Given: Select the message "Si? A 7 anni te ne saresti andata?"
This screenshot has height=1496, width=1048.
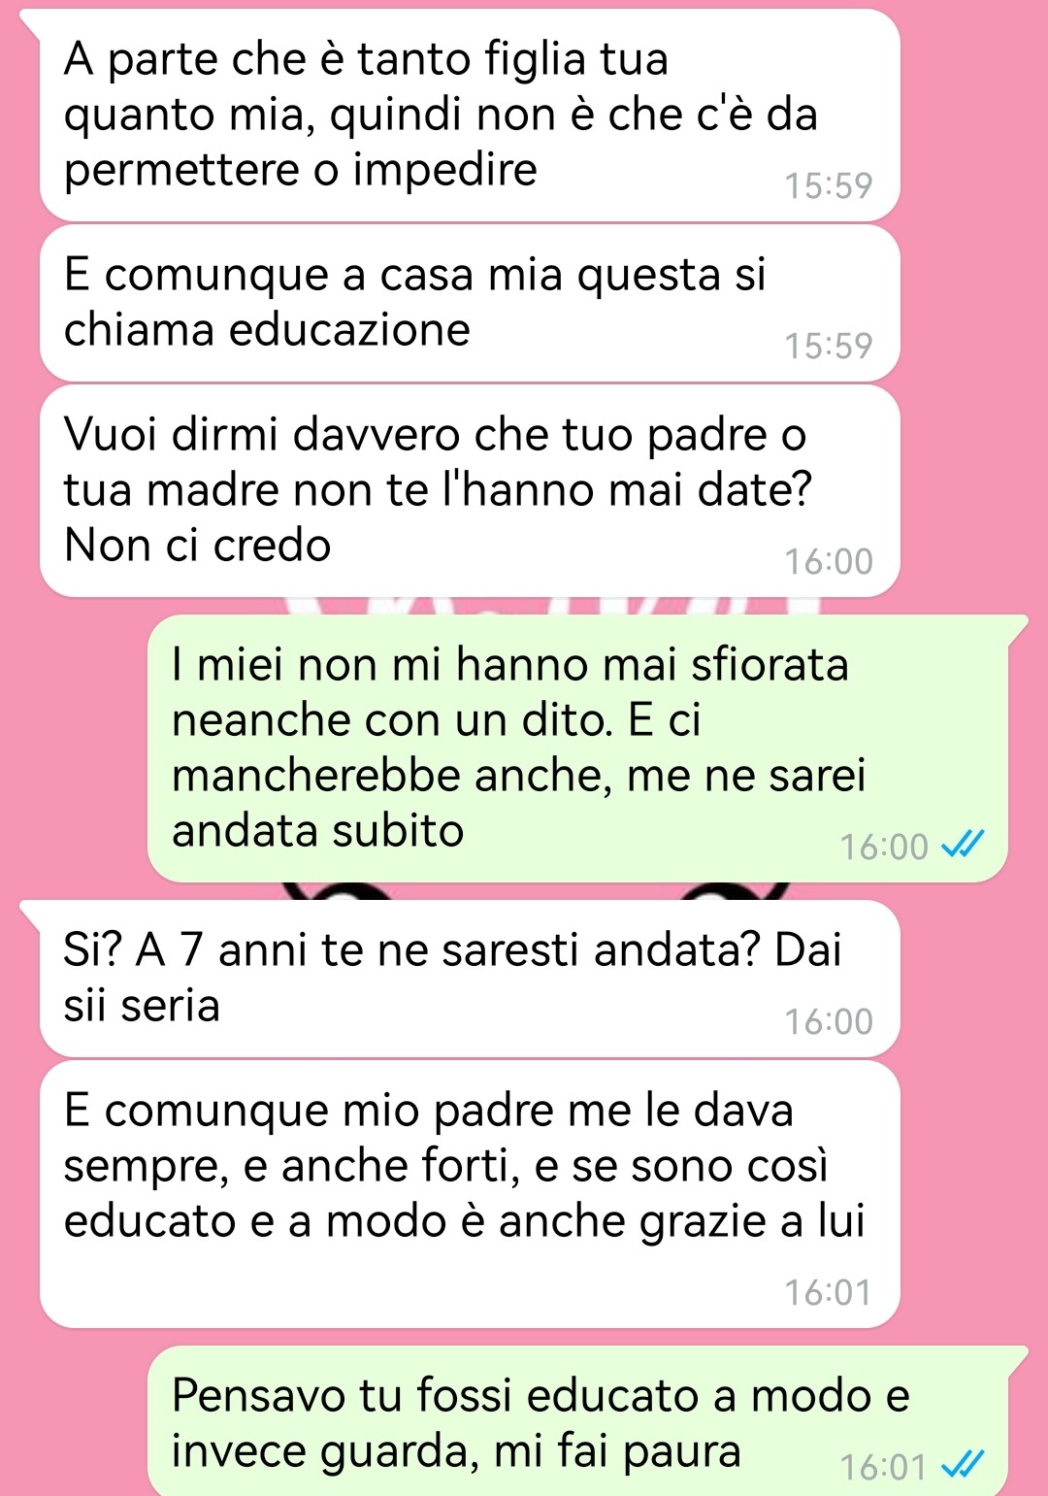Looking at the screenshot, I should click(x=470, y=979).
